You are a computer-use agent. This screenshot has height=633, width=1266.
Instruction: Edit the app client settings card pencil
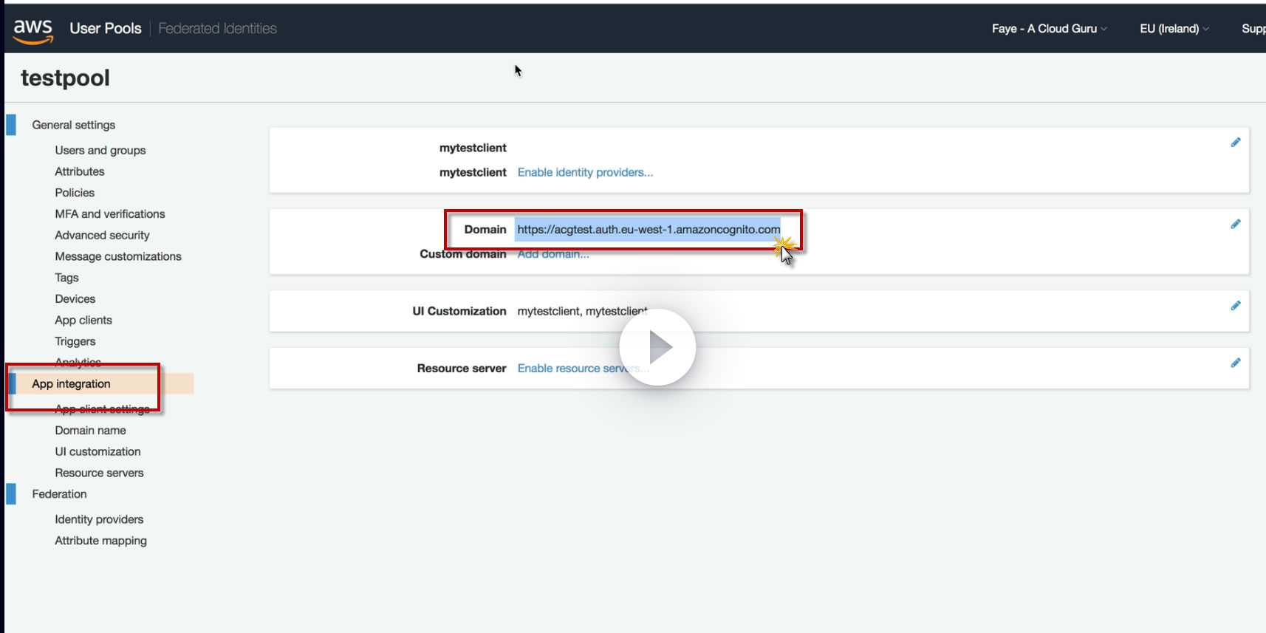[1235, 143]
